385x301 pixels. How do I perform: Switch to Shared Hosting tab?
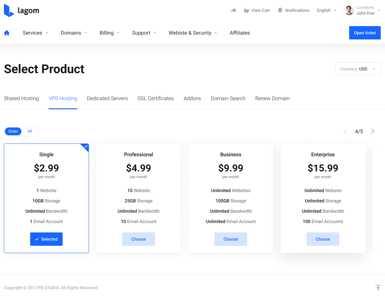point(21,98)
